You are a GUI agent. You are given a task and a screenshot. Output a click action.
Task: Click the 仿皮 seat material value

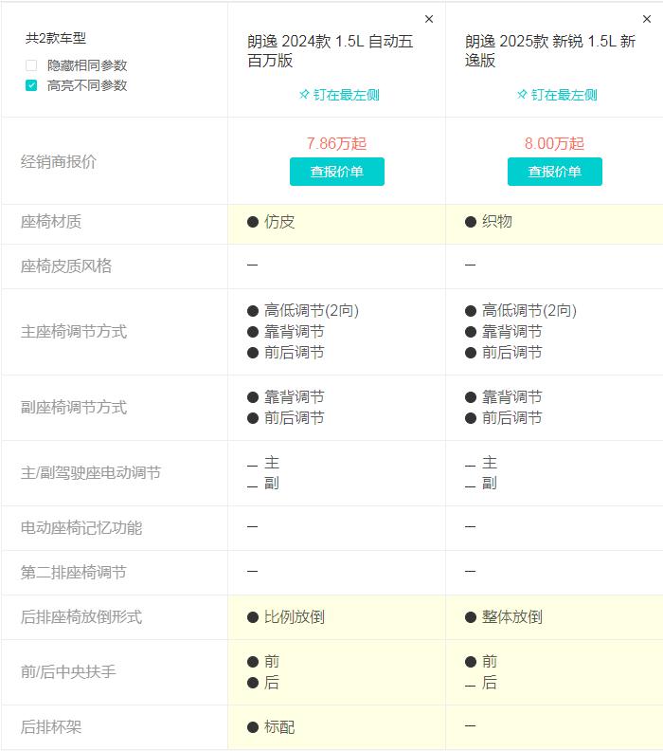pos(279,222)
